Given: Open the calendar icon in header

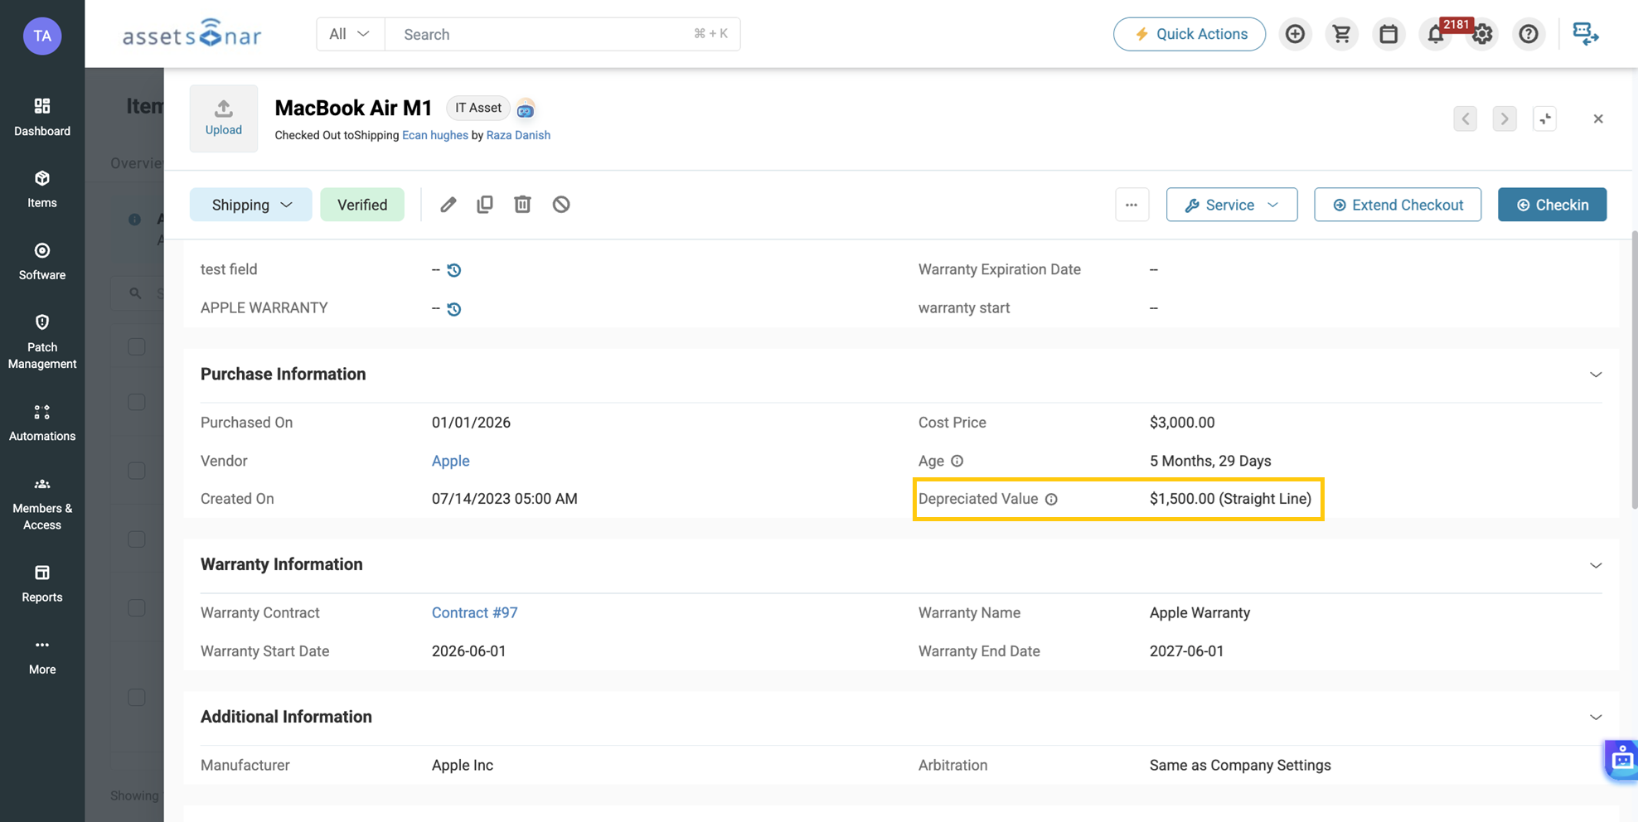Looking at the screenshot, I should point(1388,34).
